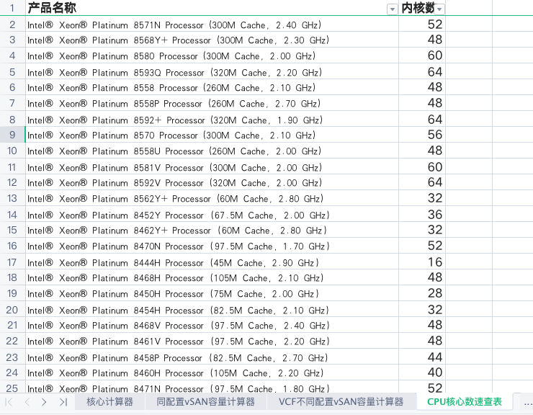This screenshot has height=415, width=533.
Task: Select the Platinum 8452Y Processor cell
Action: pos(212,215)
